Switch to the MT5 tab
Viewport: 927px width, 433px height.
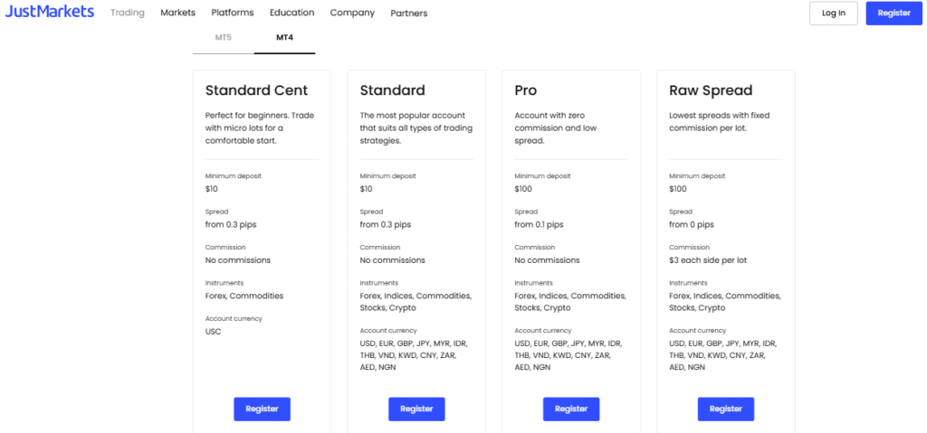(x=224, y=38)
